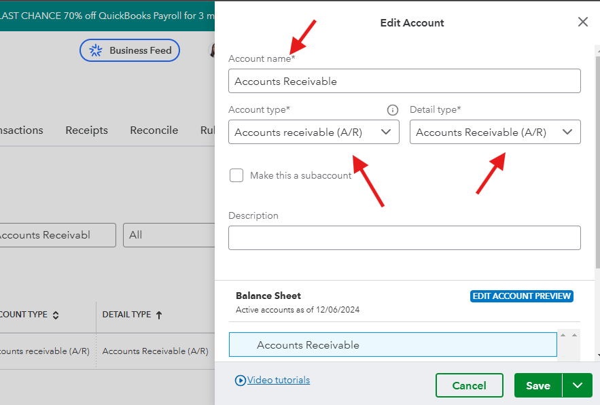Screen dimensions: 600x405
Task: Enable the Make this a subaccount checkbox
Action: tap(236, 175)
